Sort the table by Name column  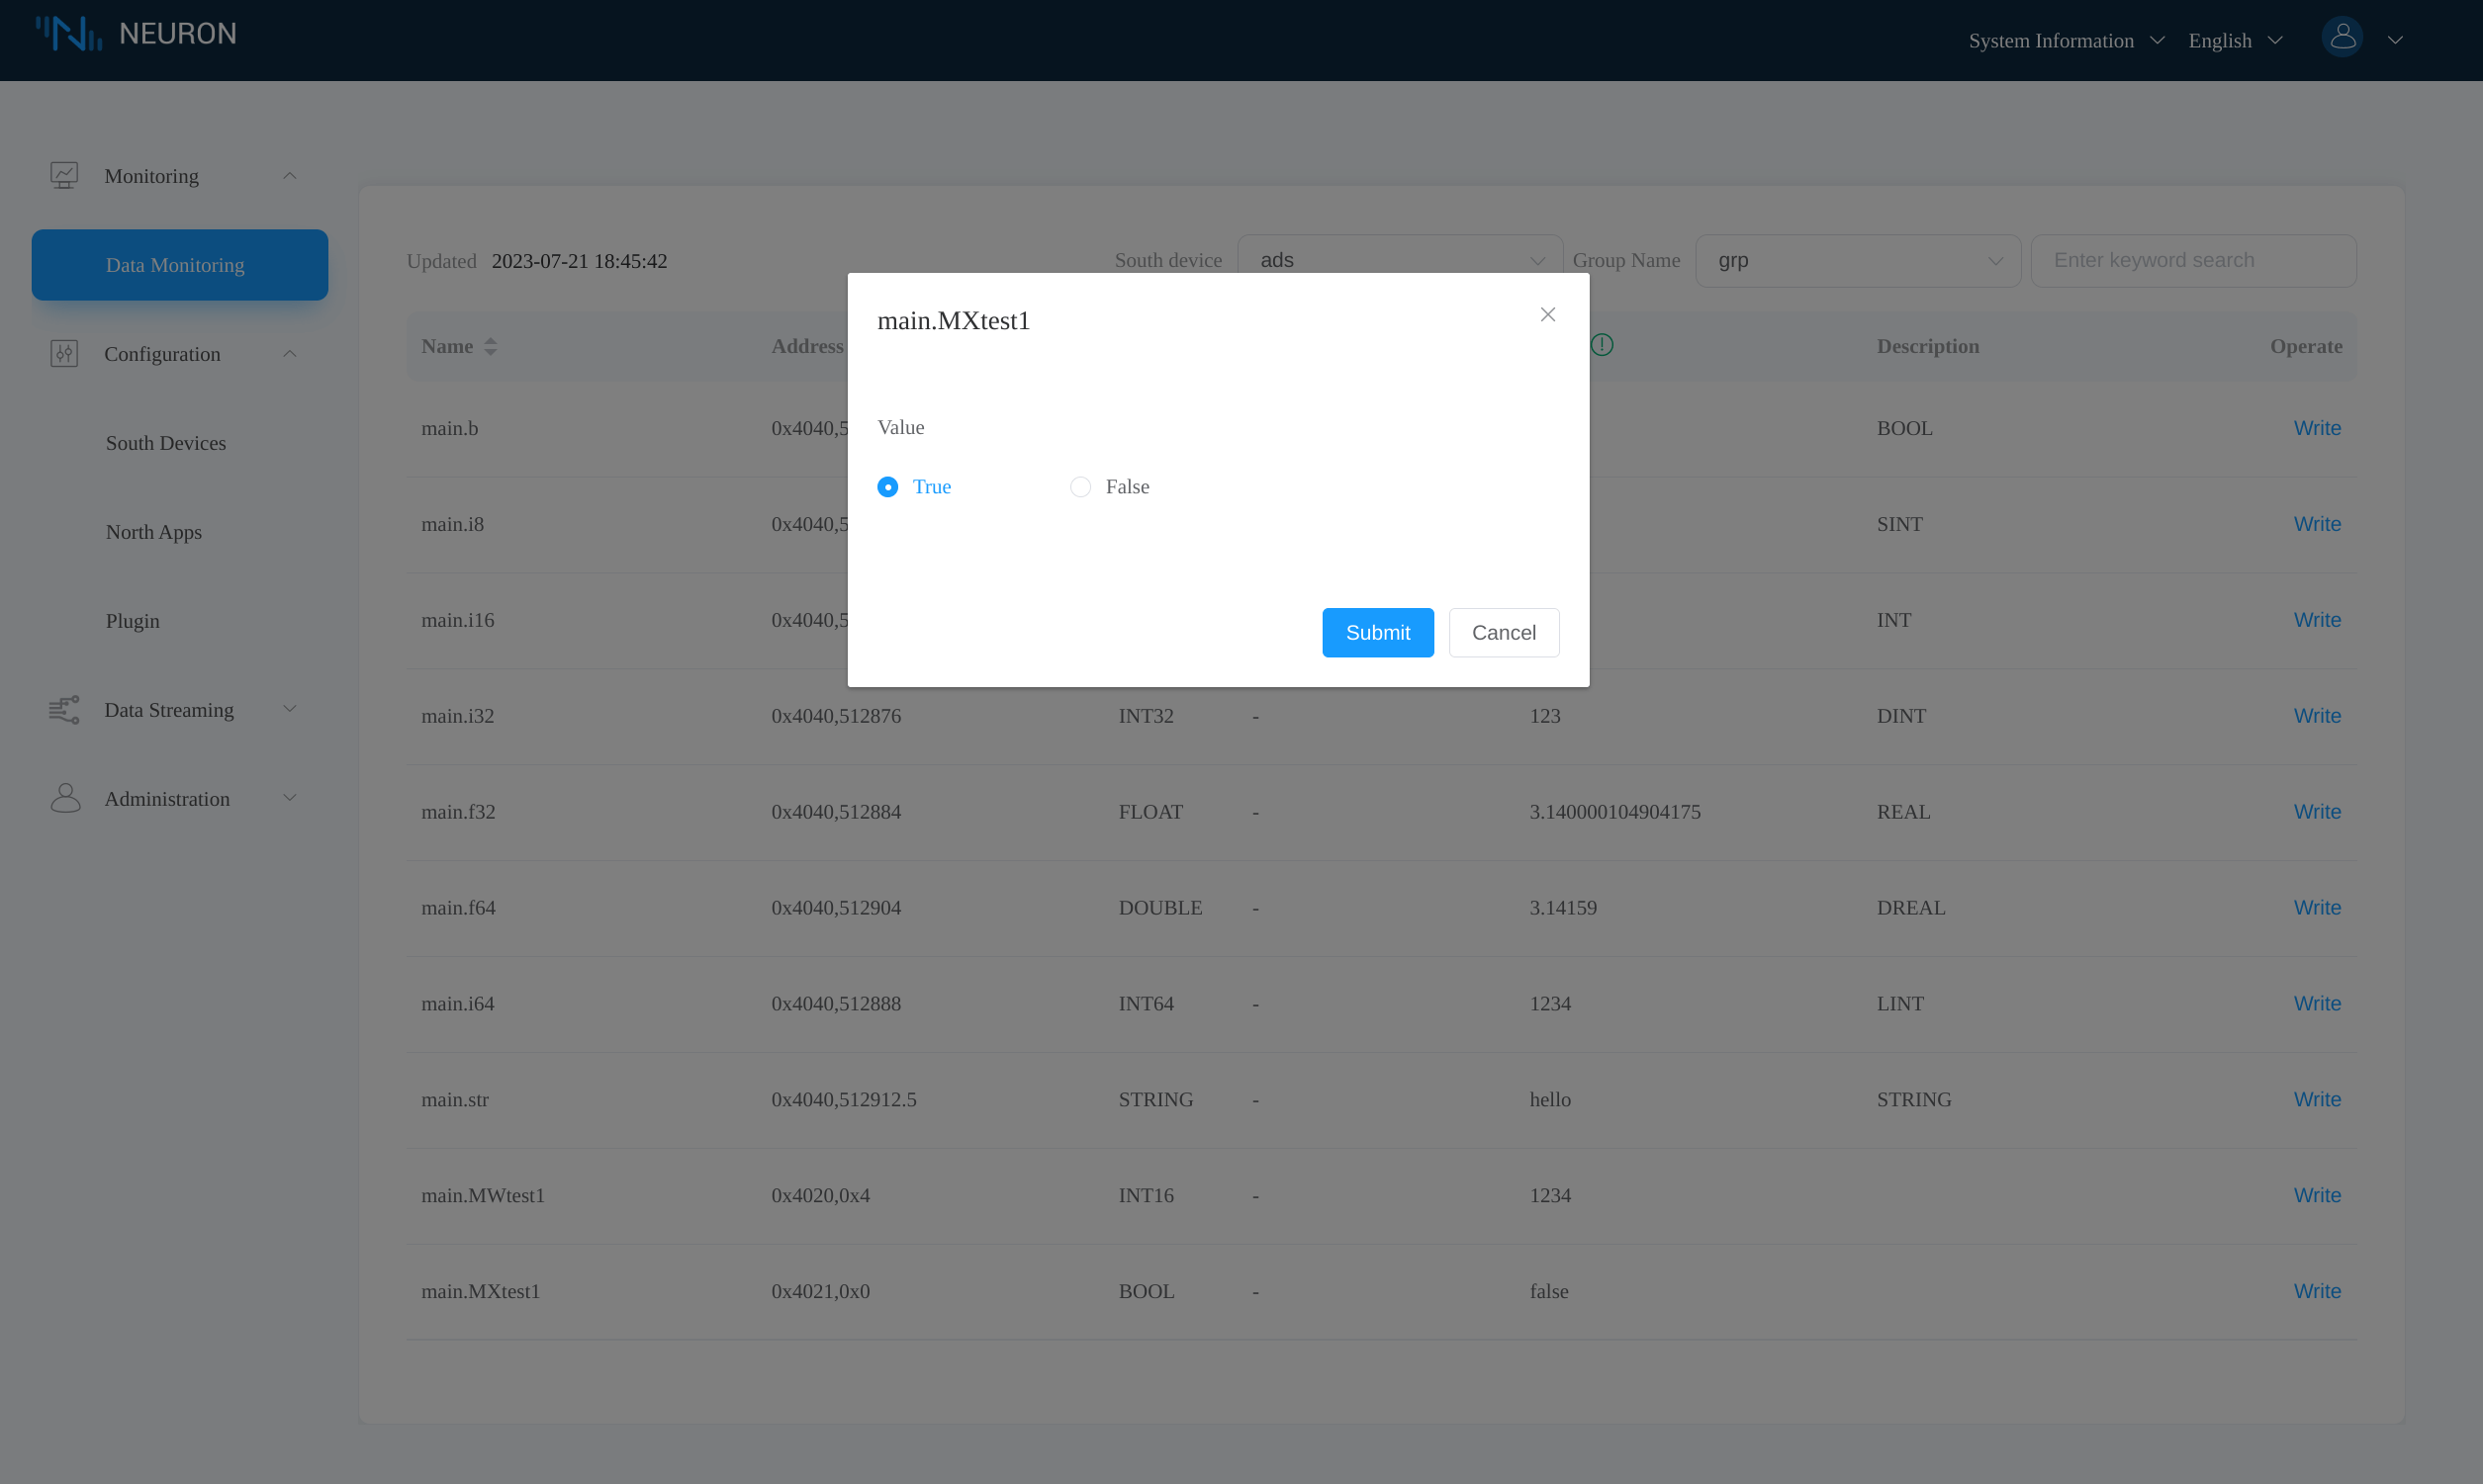[x=491, y=346]
